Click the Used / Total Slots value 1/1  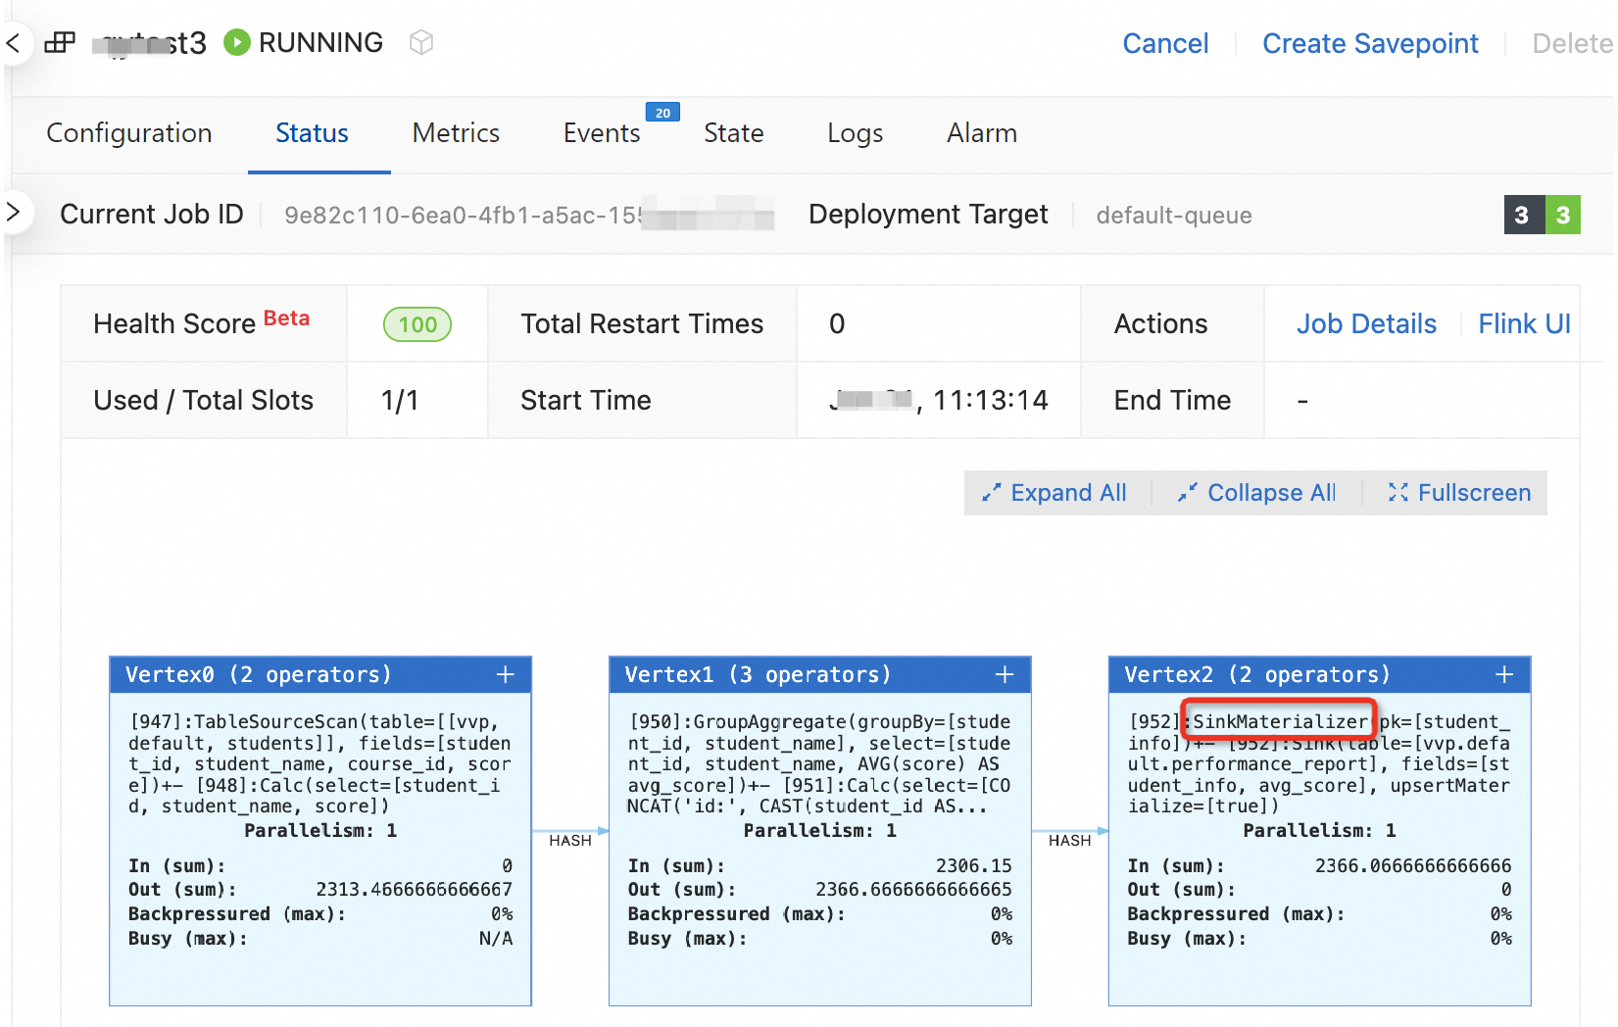[x=400, y=400]
